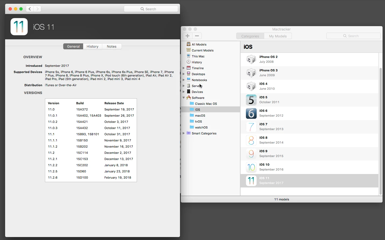This screenshot has height=240, width=385.
Task: Click the plus button in Mactracker toolbar
Action: point(188,36)
